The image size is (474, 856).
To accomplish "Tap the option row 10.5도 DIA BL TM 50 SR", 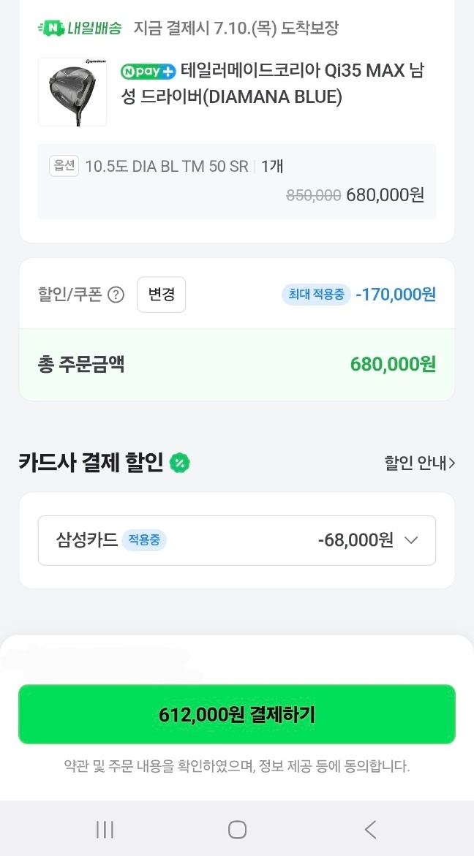I will (167, 166).
